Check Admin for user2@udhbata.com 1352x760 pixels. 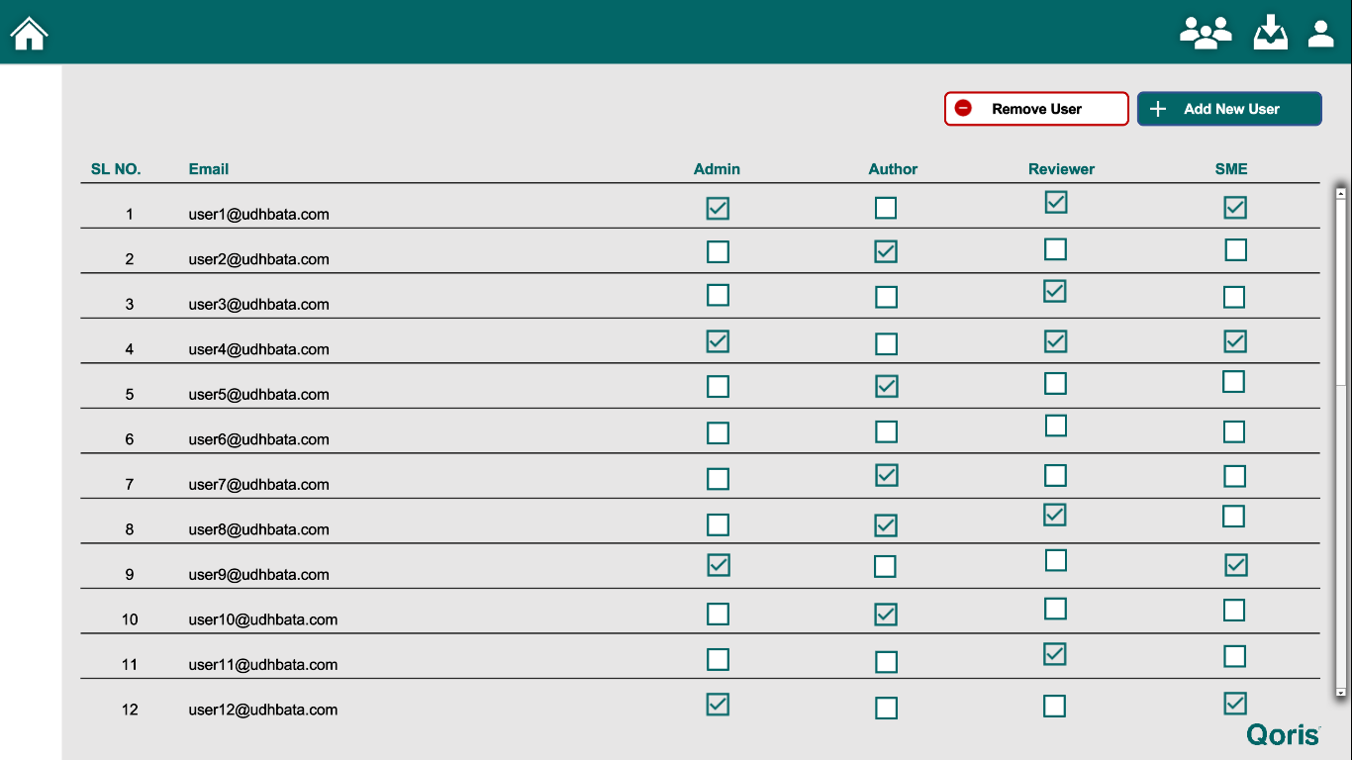tap(718, 251)
